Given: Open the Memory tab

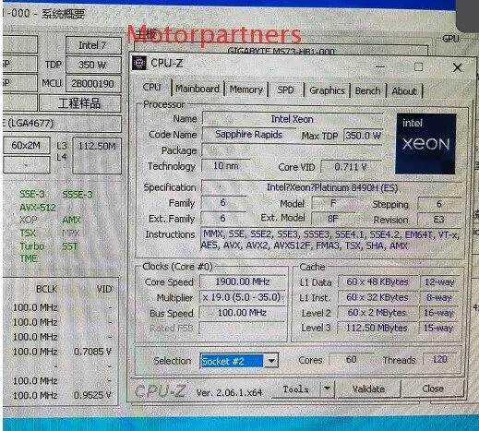Looking at the screenshot, I should (246, 90).
